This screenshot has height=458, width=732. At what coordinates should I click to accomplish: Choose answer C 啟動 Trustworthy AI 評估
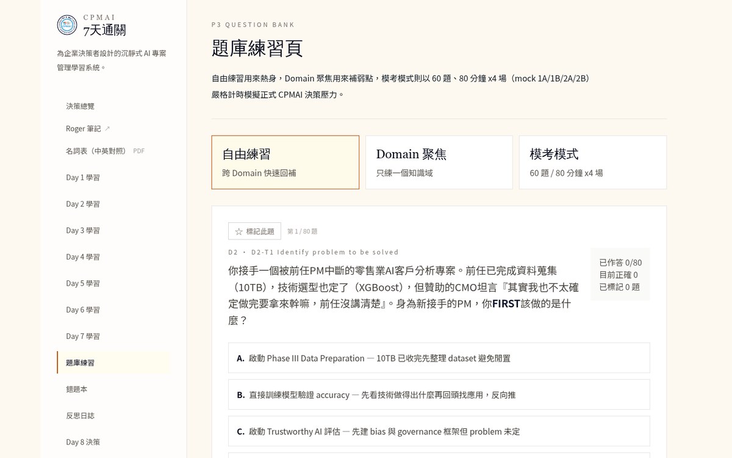click(439, 431)
